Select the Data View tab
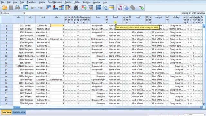 [6, 112]
